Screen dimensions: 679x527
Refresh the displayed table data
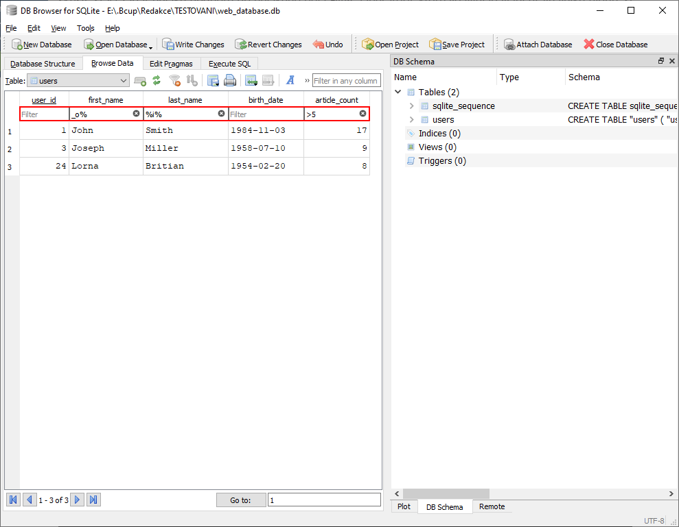tap(157, 81)
